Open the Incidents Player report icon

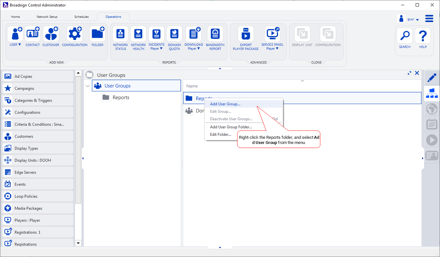tap(157, 34)
